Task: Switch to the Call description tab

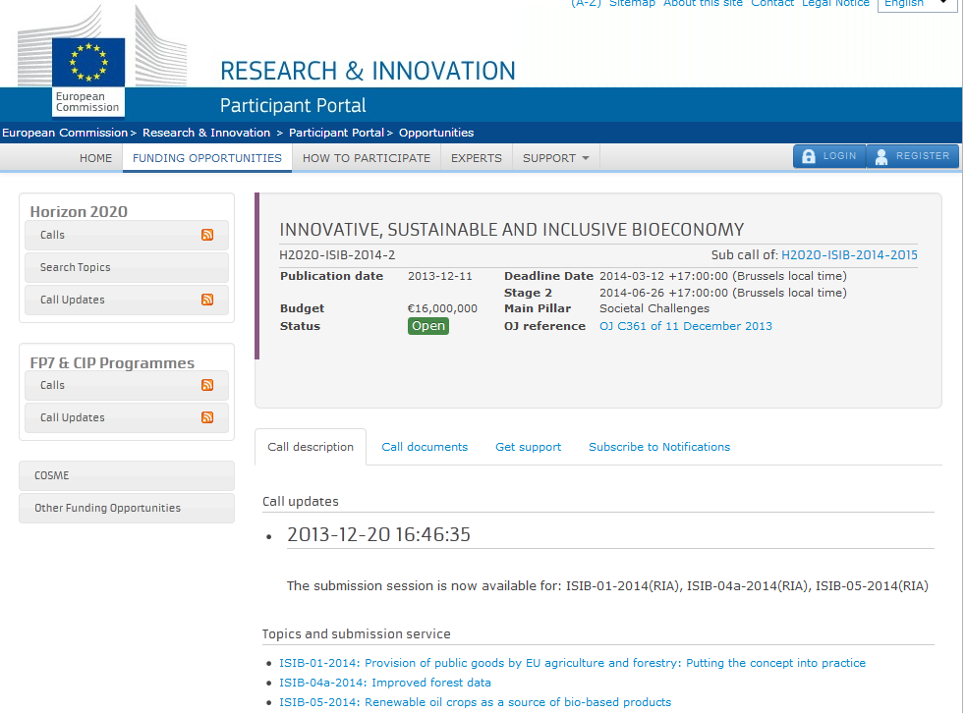Action: point(311,447)
